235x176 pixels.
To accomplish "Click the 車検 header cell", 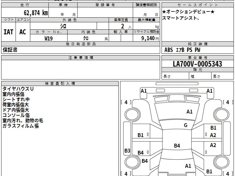I will (x=63, y=5).
